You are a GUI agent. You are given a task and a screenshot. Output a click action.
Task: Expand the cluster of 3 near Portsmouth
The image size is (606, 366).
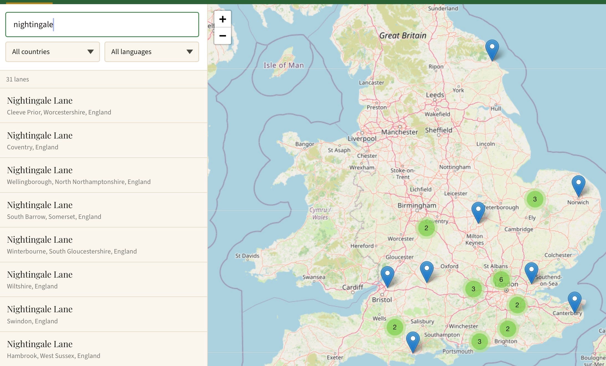click(479, 342)
